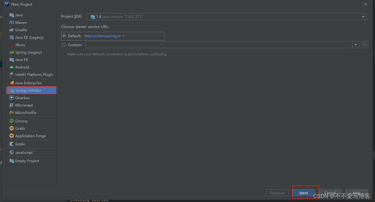Viewport: 375px width, 202px height.
Task: Expand the Custom URL dropdown arrow
Action: click(x=356, y=45)
